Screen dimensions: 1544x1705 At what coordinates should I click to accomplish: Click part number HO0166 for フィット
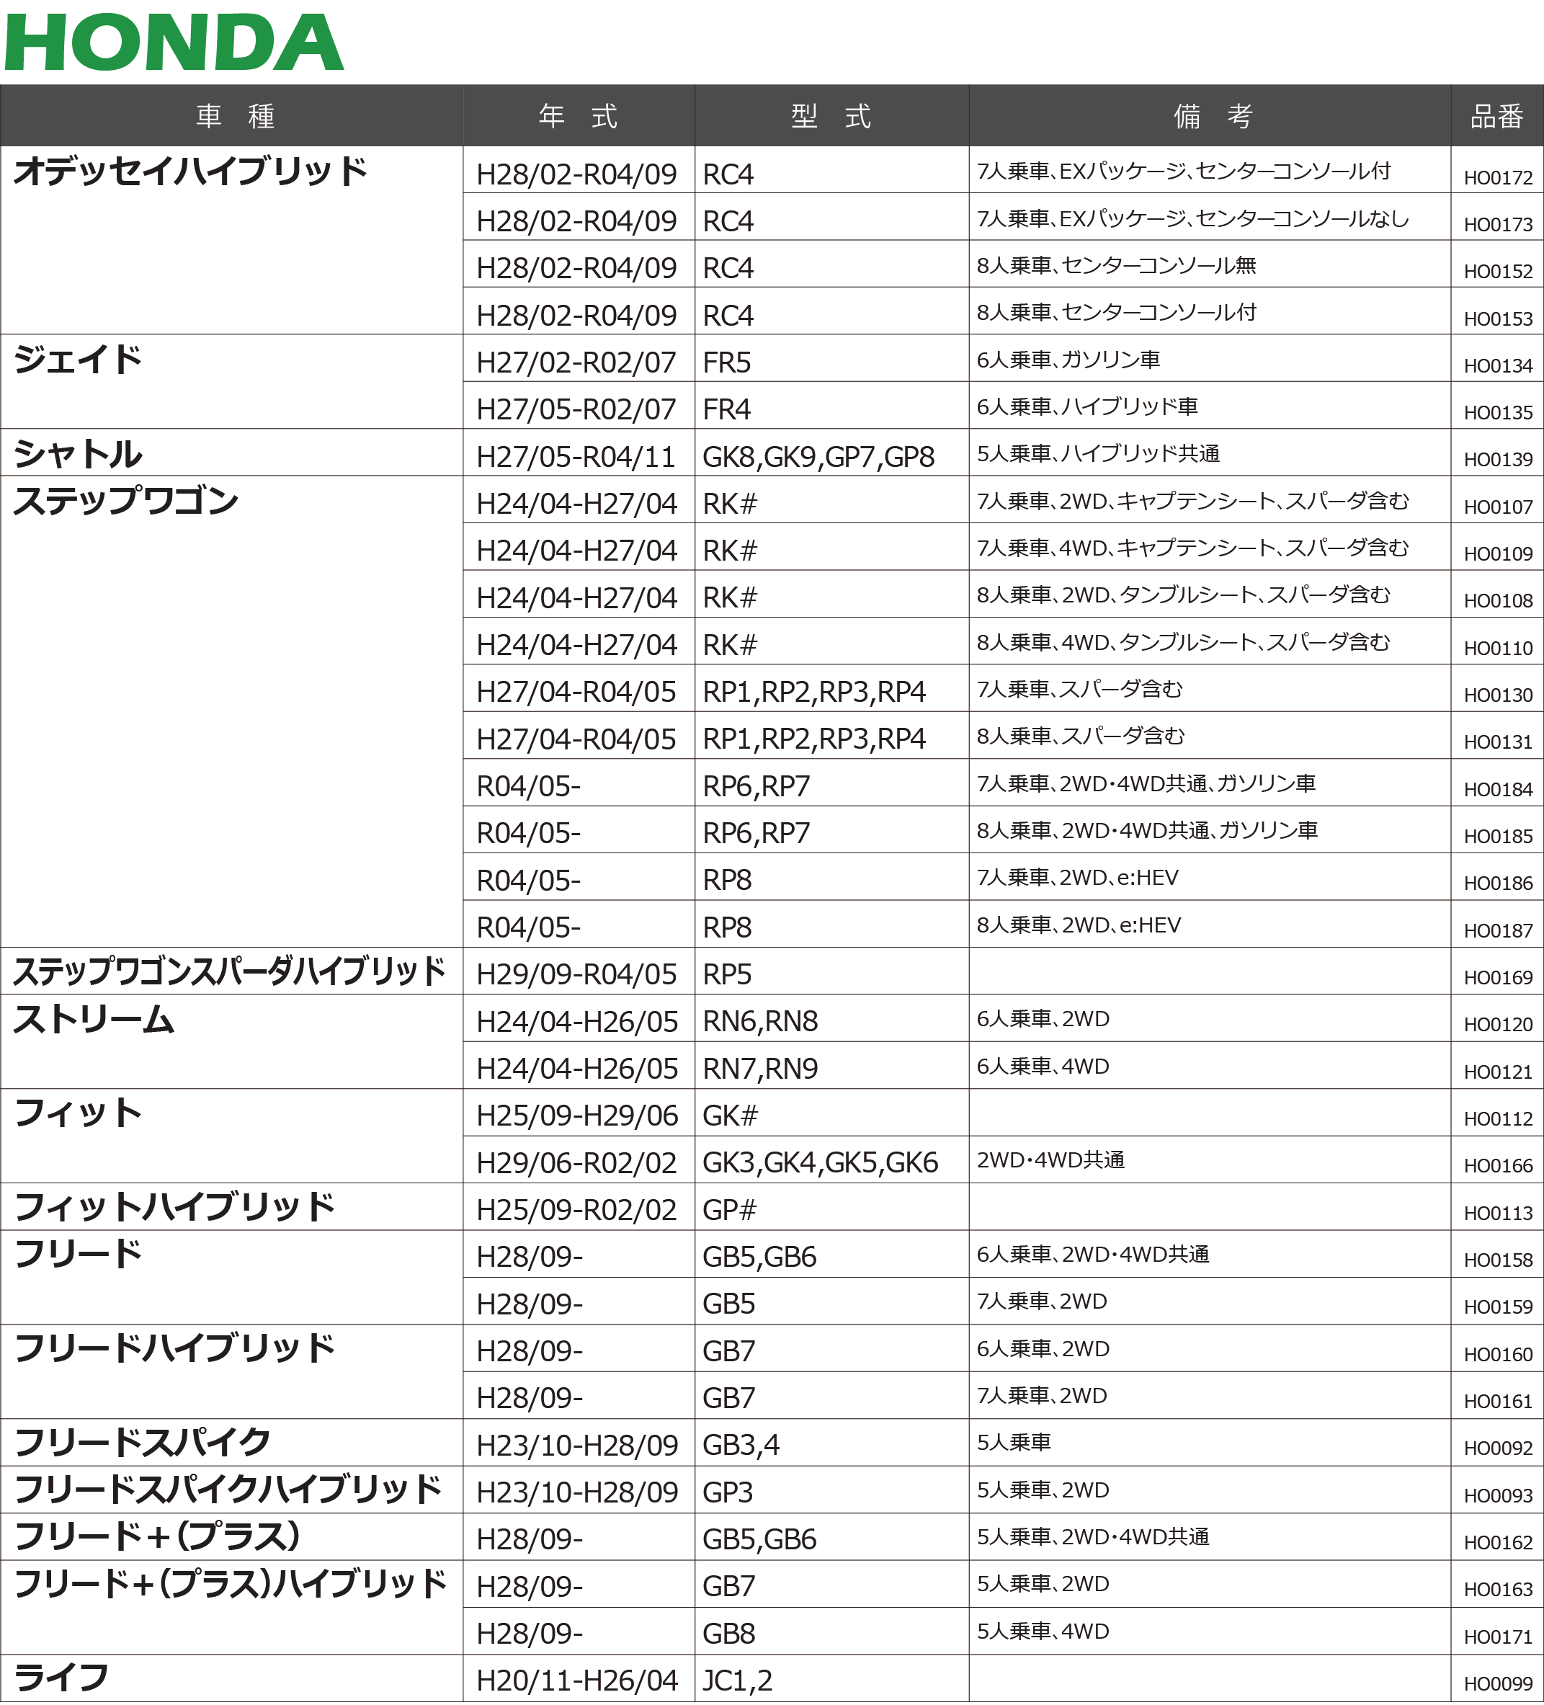(1497, 1165)
